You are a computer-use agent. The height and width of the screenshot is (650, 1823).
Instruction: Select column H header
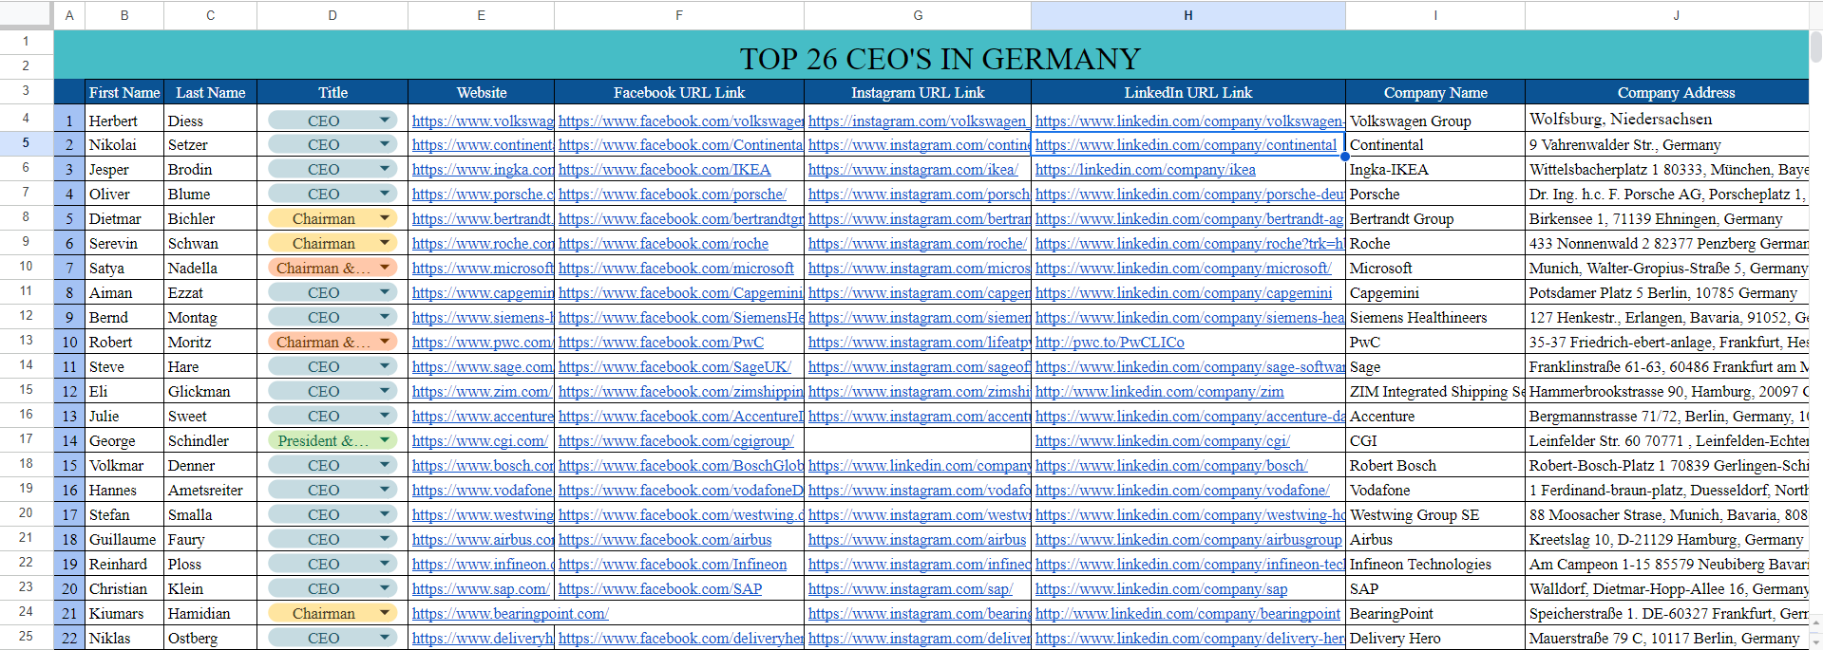(1187, 15)
